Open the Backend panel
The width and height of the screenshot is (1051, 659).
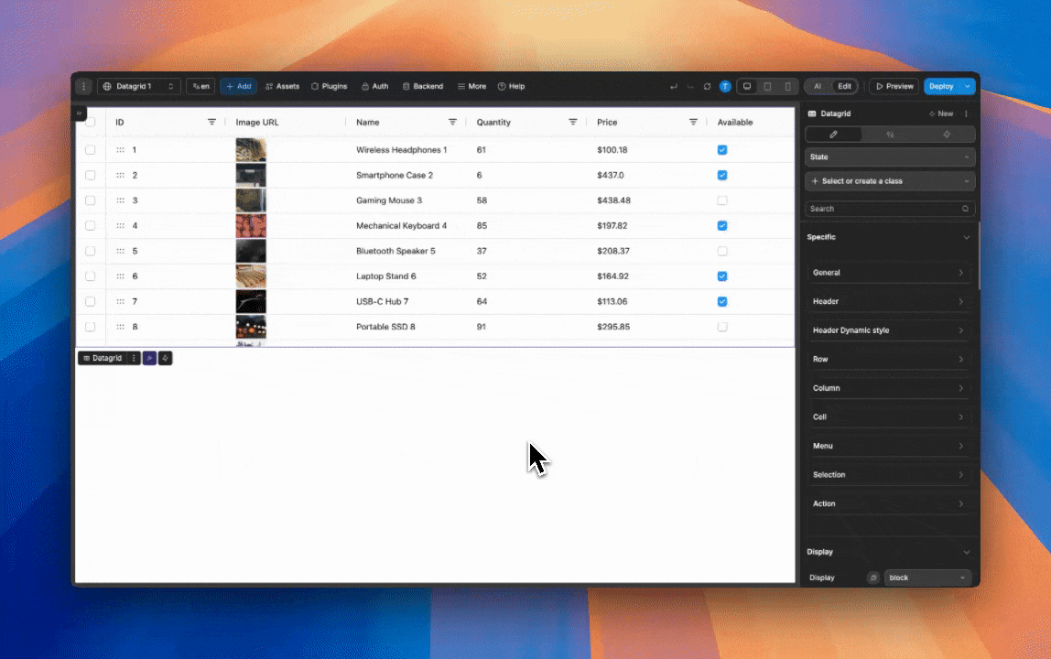(x=422, y=86)
